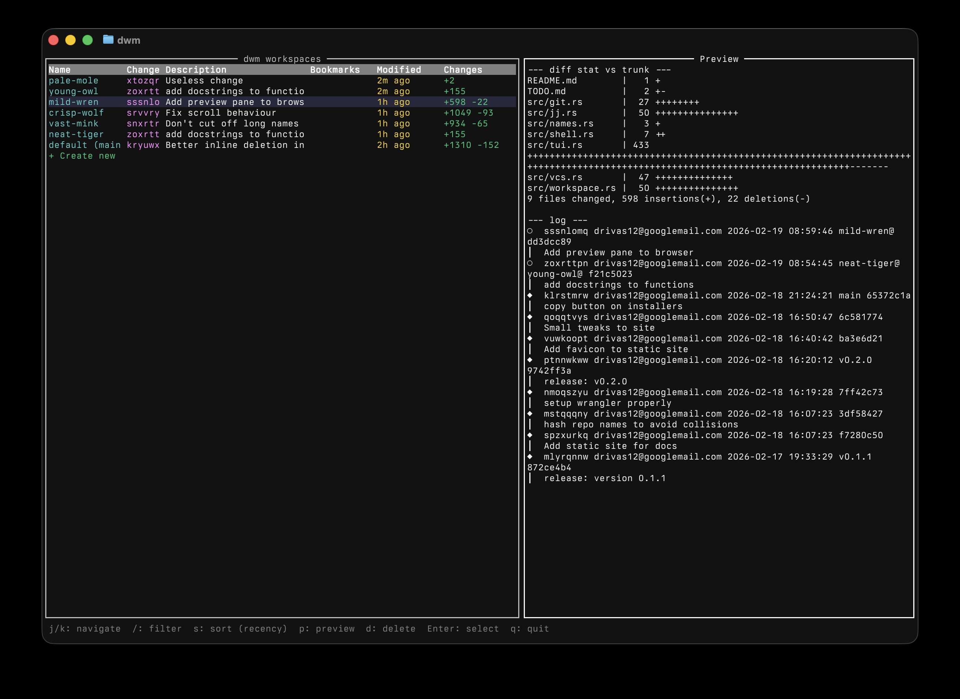The height and width of the screenshot is (699, 960).
Task: Click the Change column header
Action: [x=143, y=70]
